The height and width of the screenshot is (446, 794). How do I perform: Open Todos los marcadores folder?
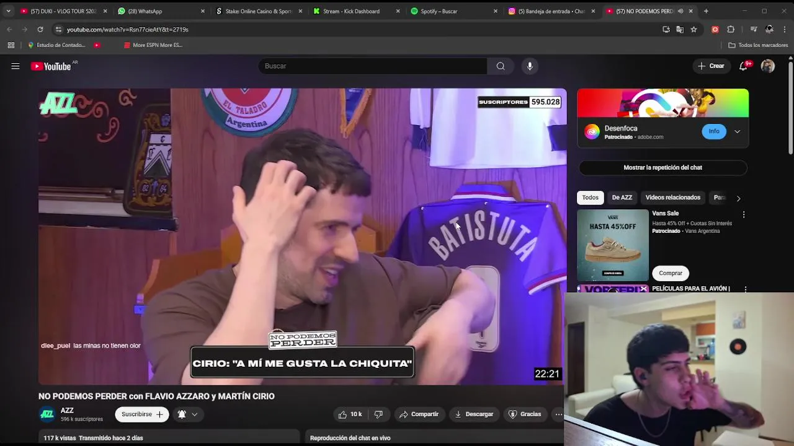coord(758,45)
